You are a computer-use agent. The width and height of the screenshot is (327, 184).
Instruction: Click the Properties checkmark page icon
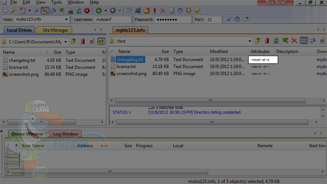point(172,10)
